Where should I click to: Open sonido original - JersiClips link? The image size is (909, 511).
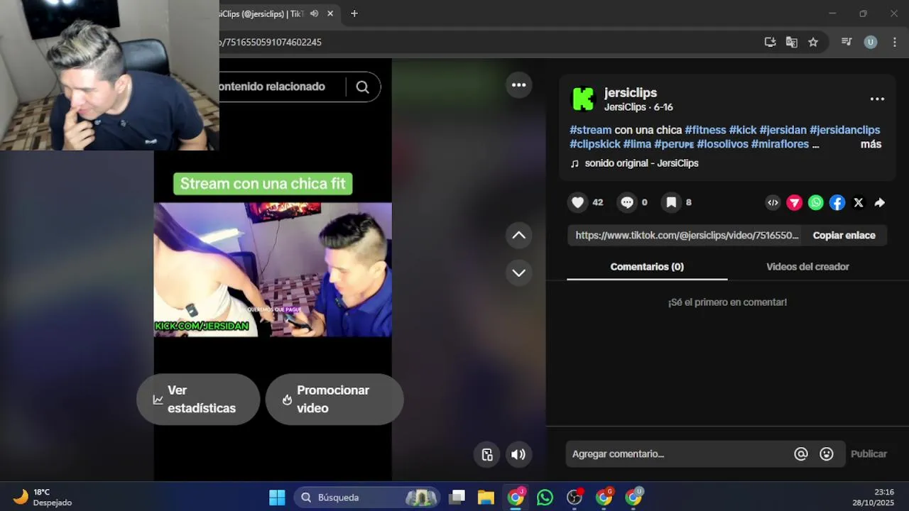pyautogui.click(x=641, y=163)
